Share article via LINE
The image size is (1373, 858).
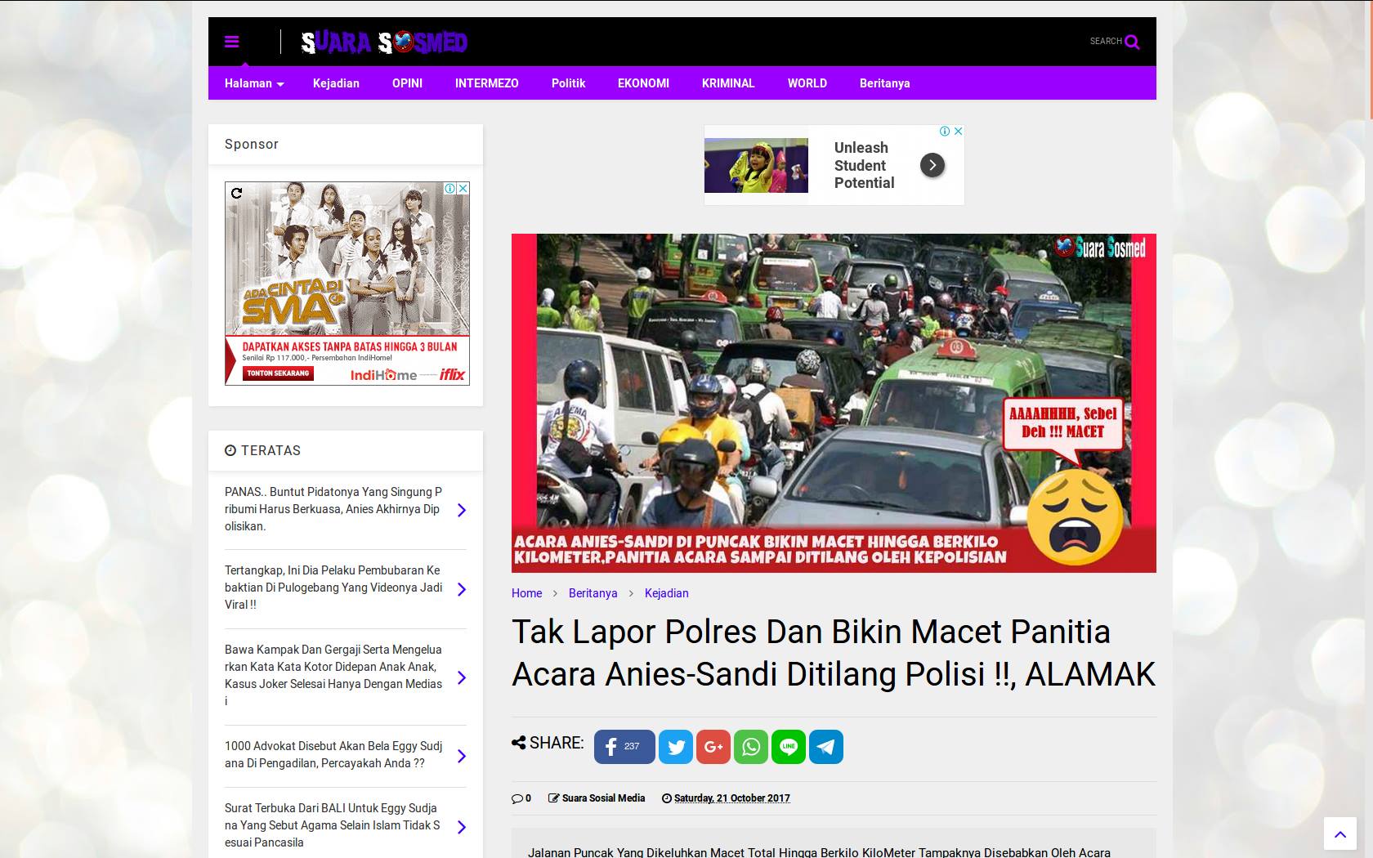pos(789,747)
